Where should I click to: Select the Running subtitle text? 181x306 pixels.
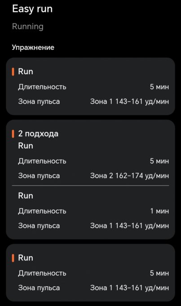pos(28,27)
